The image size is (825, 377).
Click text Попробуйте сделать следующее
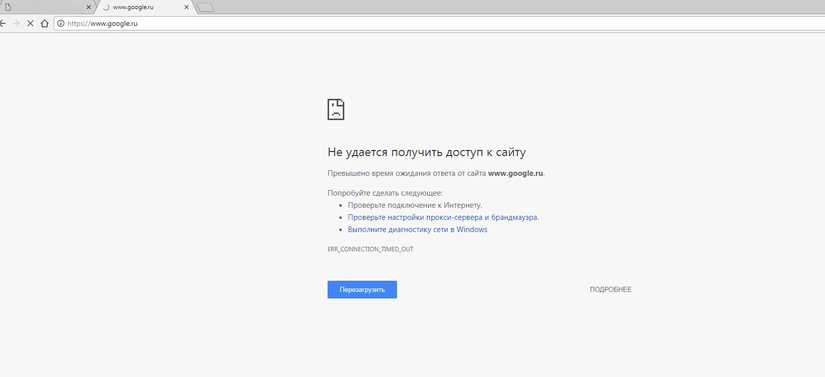click(385, 193)
